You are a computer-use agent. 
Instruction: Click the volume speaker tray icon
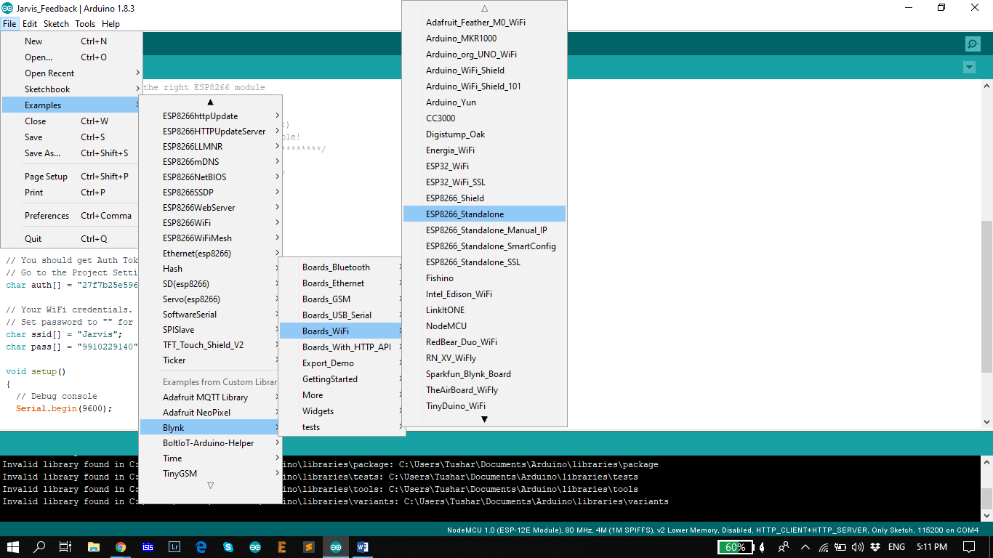pyautogui.click(x=858, y=547)
